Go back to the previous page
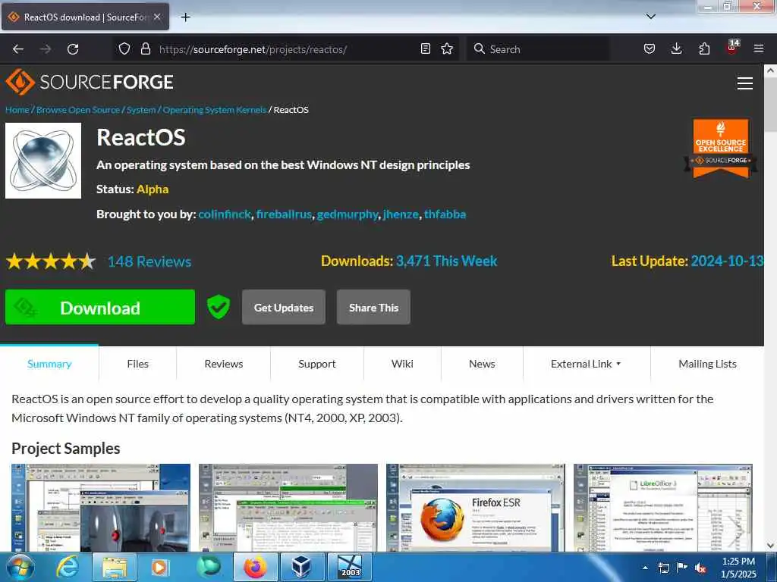This screenshot has height=582, width=777. [18, 49]
